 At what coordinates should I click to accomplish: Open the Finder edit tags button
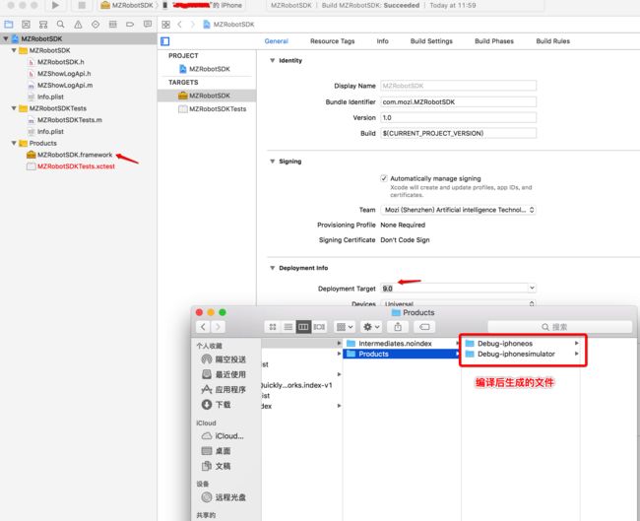coord(424,327)
